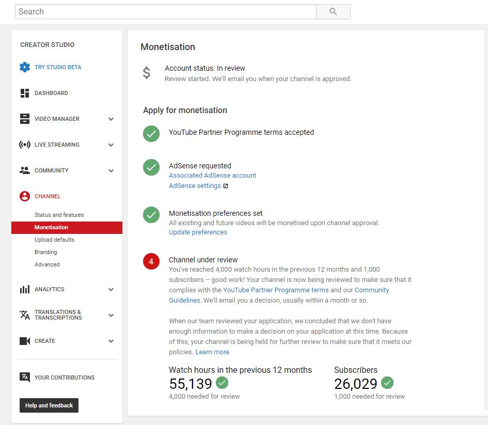This screenshot has height=425, width=488.
Task: Click the Try Studio Beta gear icon
Action: click(25, 67)
